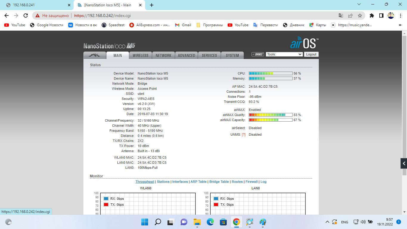Open the Stations monitor link
This screenshot has width=407, height=229.
(163, 182)
